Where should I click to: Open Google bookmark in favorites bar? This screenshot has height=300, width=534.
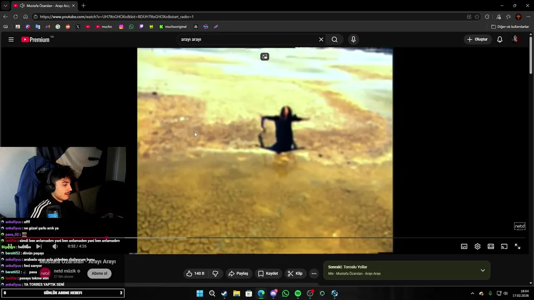click(x=58, y=27)
